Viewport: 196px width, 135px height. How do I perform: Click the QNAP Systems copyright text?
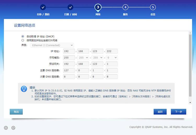(x=161, y=127)
